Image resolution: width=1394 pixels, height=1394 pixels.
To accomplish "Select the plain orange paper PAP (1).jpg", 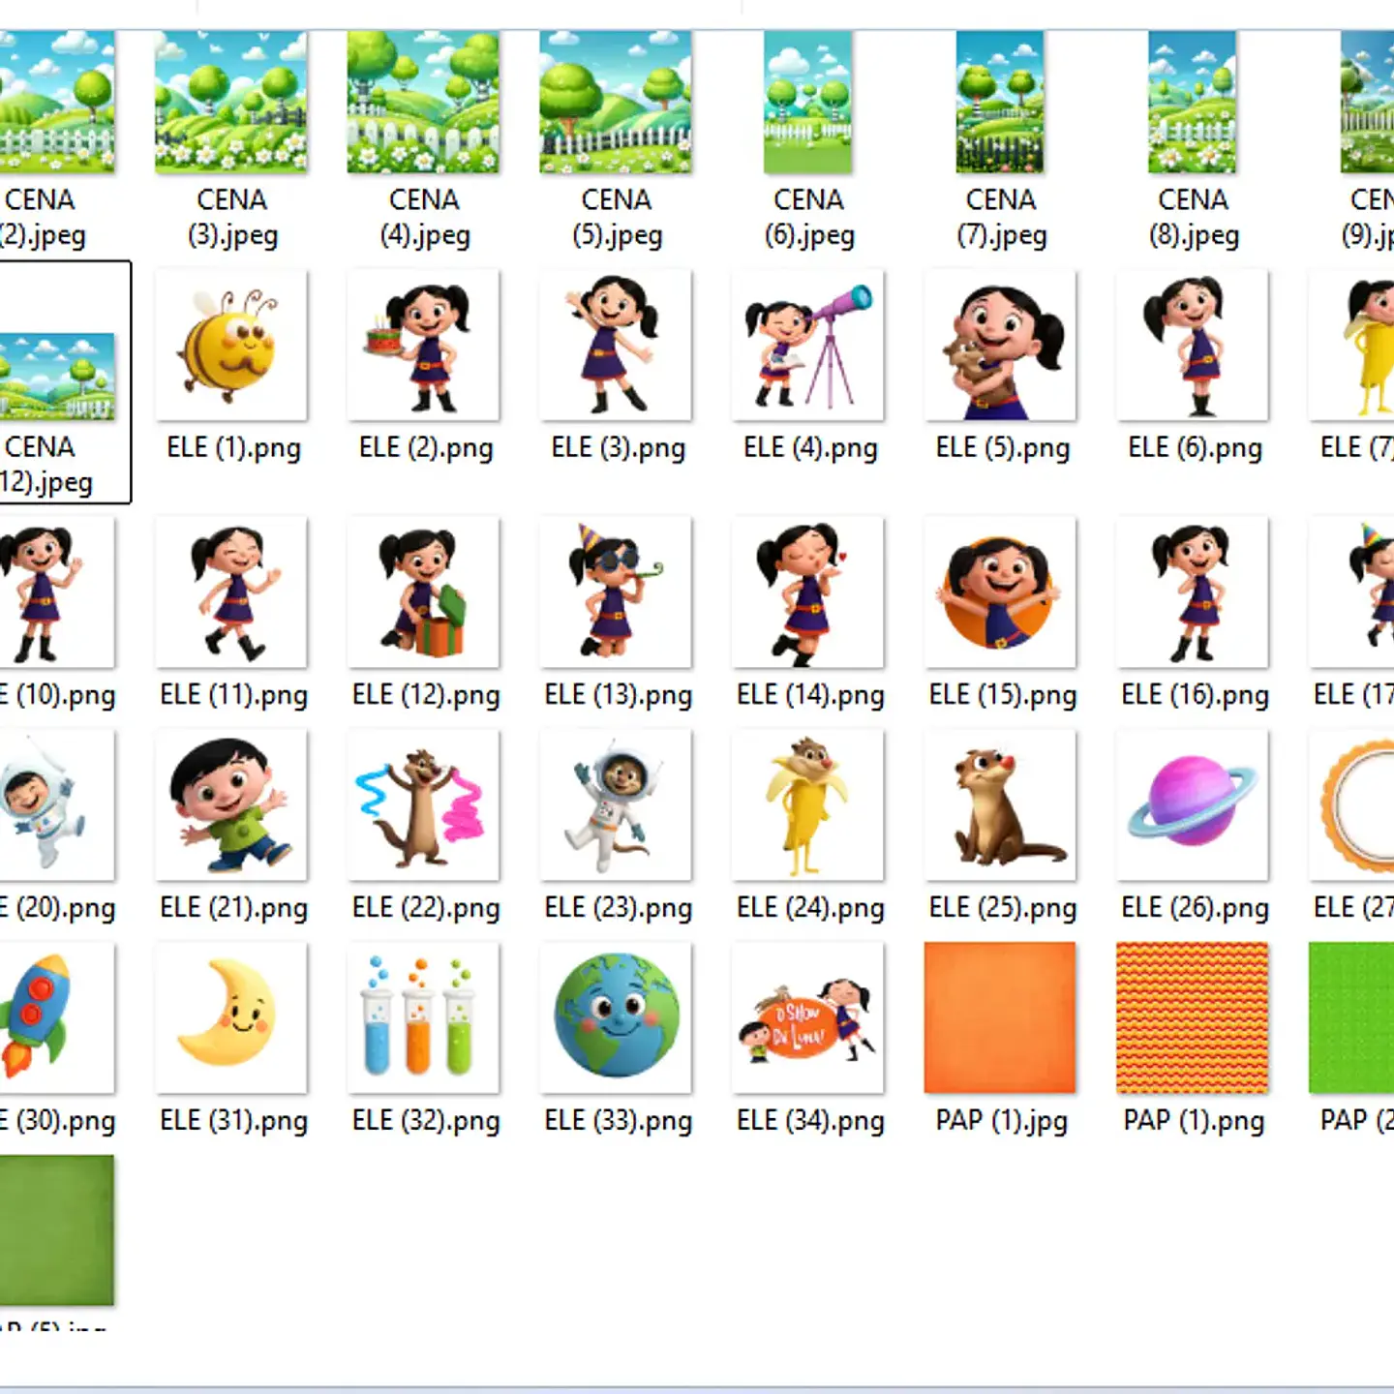I will coord(1000,1017).
